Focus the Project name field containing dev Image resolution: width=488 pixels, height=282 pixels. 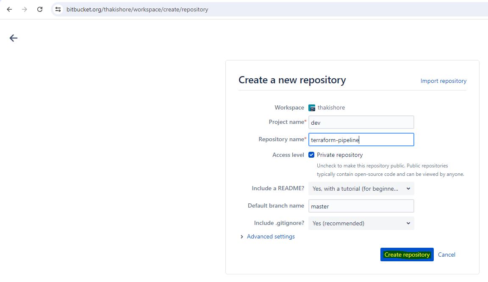click(361, 123)
